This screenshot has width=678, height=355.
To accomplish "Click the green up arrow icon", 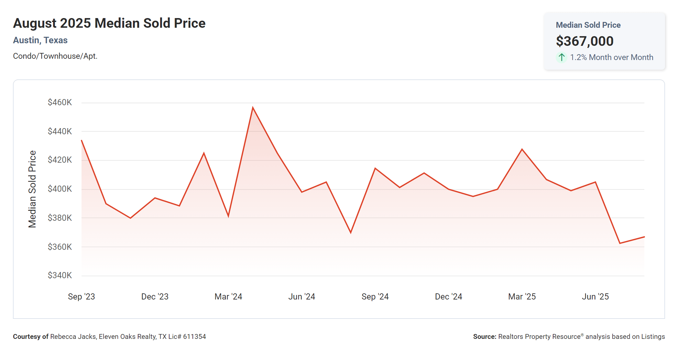I will coord(562,57).
